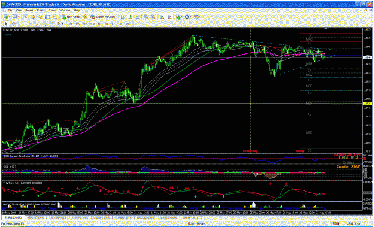This screenshot has width=374, height=227.
Task: Toggle chart auto scroll
Action: point(162,17)
